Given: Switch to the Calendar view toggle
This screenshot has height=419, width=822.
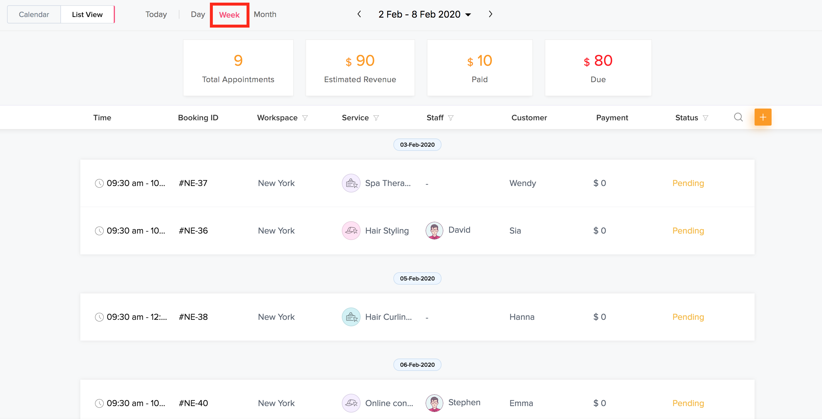Looking at the screenshot, I should (x=34, y=14).
